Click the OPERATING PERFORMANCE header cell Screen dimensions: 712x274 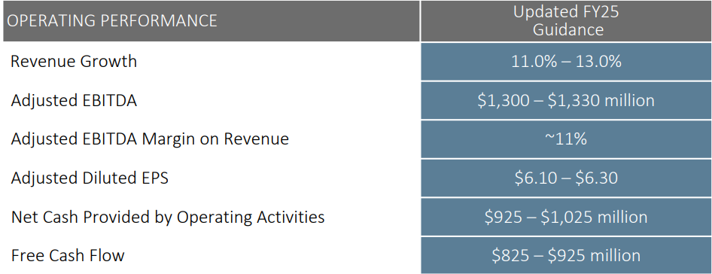[211, 21]
